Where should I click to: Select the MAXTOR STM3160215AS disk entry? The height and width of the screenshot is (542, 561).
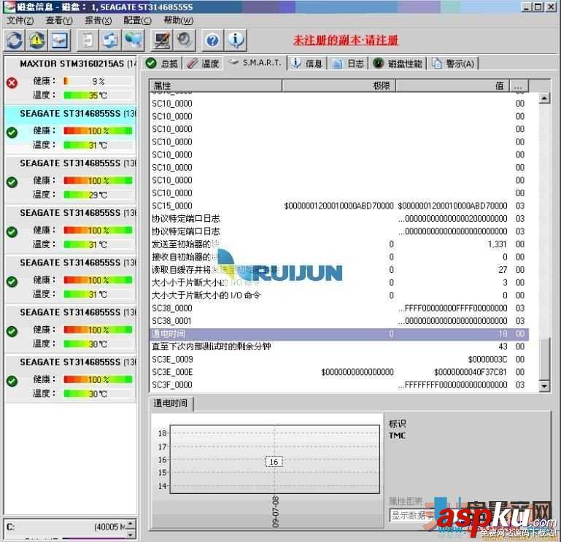[71, 79]
